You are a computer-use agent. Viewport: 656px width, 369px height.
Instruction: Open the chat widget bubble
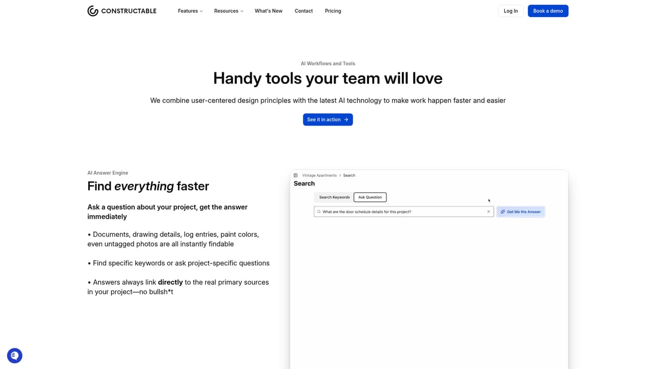tap(15, 356)
